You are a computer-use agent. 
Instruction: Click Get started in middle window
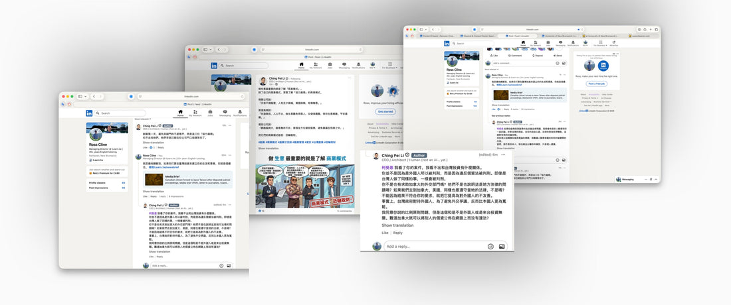point(385,111)
